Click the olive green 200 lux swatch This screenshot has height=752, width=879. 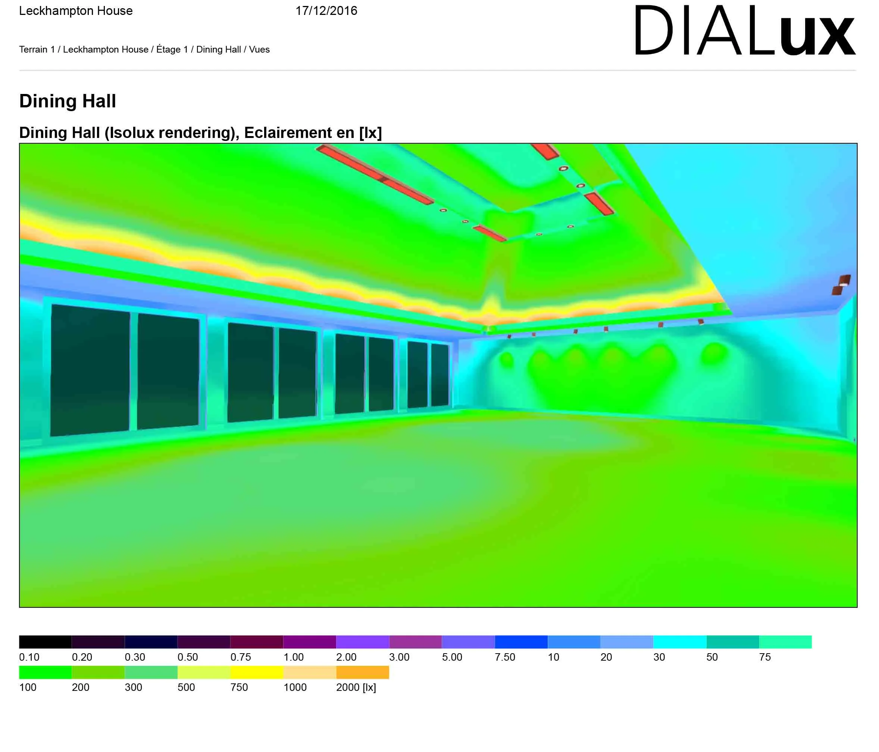[x=98, y=672]
